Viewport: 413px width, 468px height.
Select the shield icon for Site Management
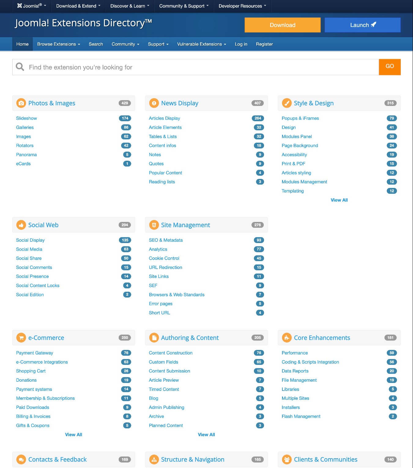[154, 225]
